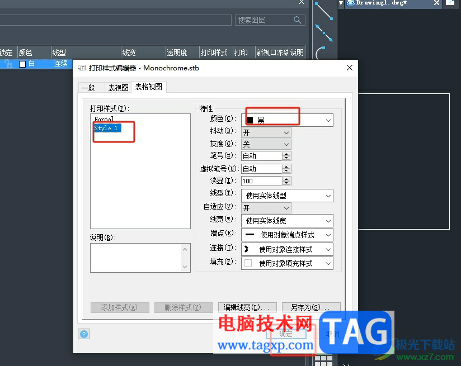461x366 pixels.
Task: Open the 填充 fill style dropdown
Action: click(287, 263)
